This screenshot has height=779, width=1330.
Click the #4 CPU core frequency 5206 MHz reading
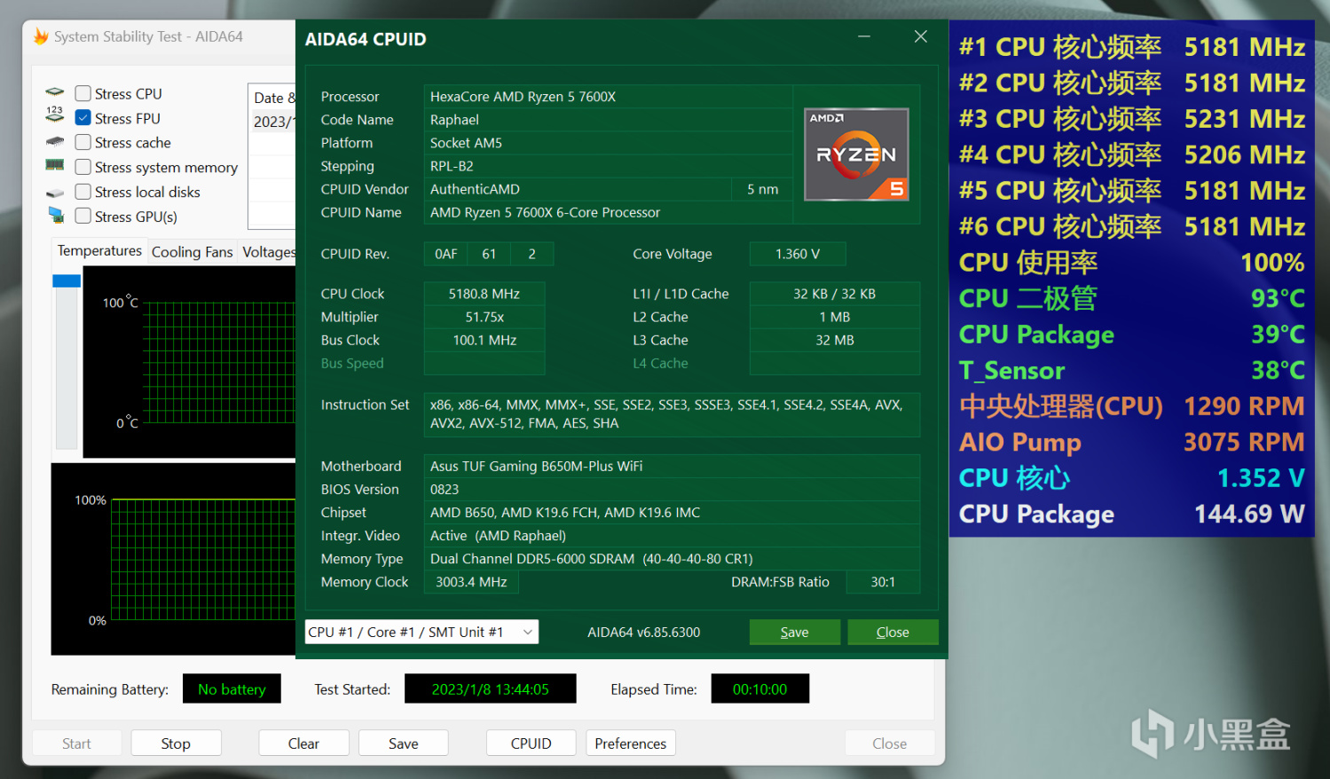point(1132,154)
